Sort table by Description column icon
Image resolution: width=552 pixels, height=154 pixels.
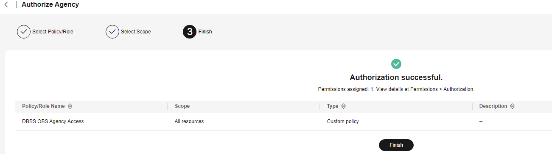pos(512,106)
